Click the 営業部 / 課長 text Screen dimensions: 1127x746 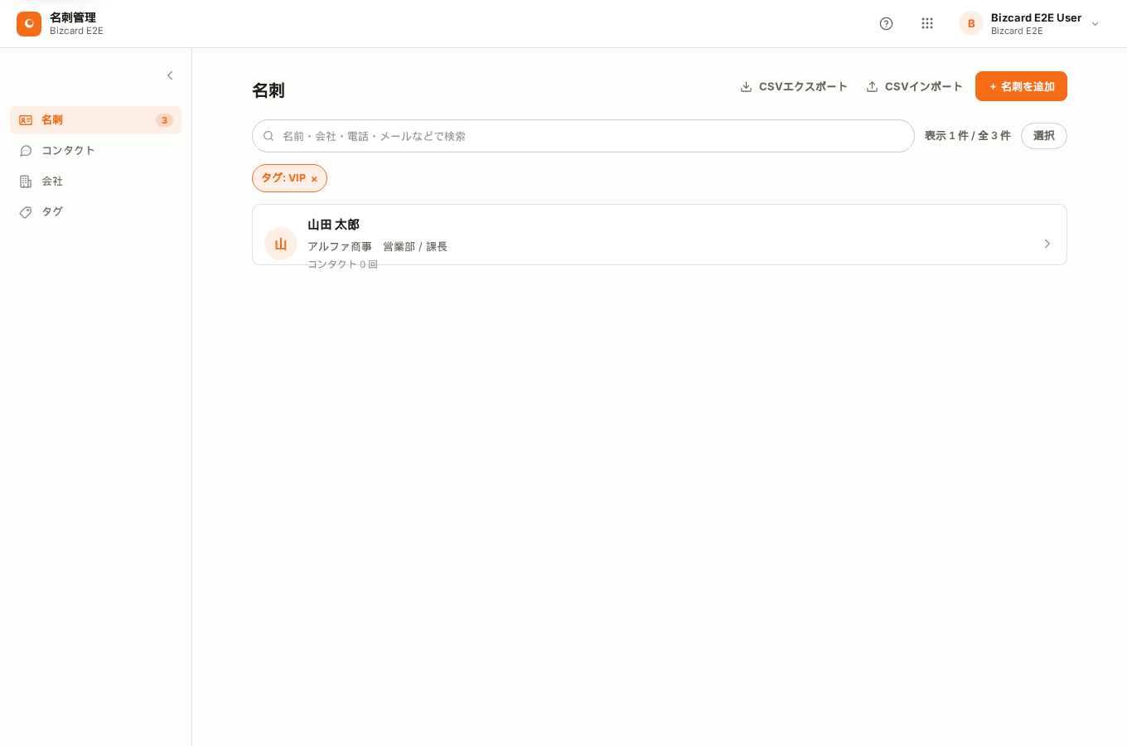click(415, 247)
